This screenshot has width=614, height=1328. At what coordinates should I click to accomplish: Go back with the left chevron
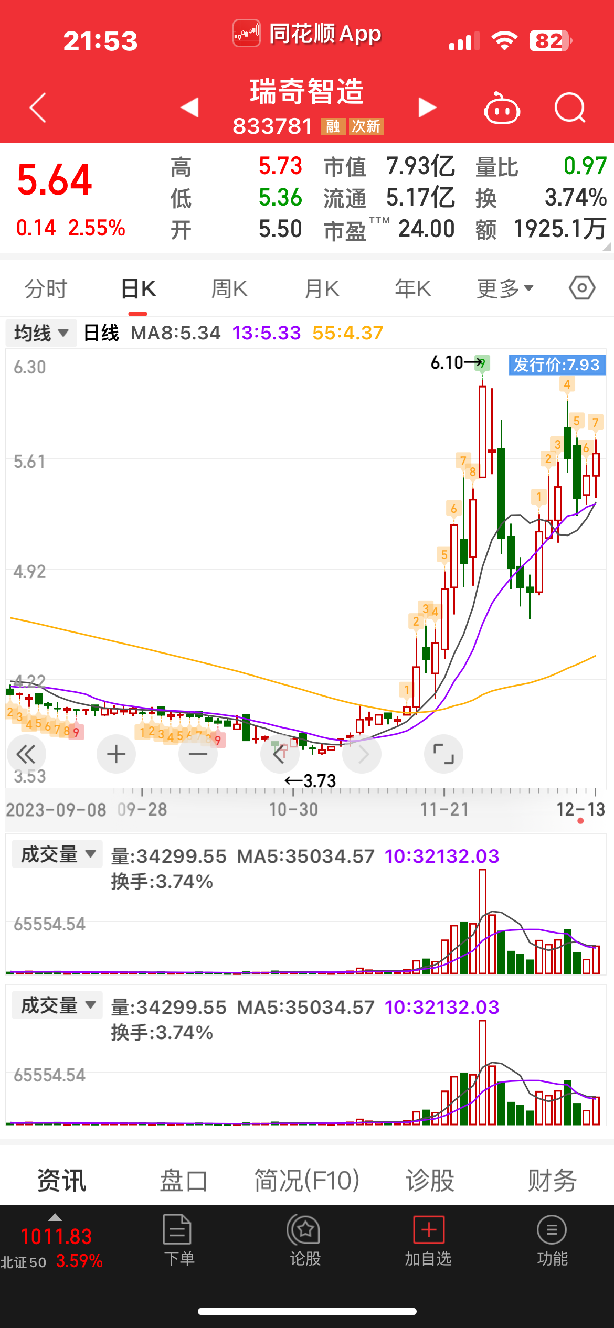tap(38, 108)
